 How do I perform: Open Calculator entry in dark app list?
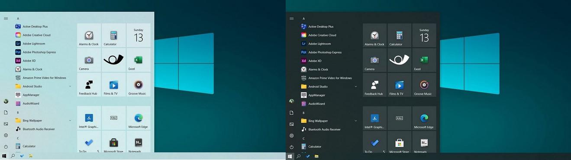point(329,147)
